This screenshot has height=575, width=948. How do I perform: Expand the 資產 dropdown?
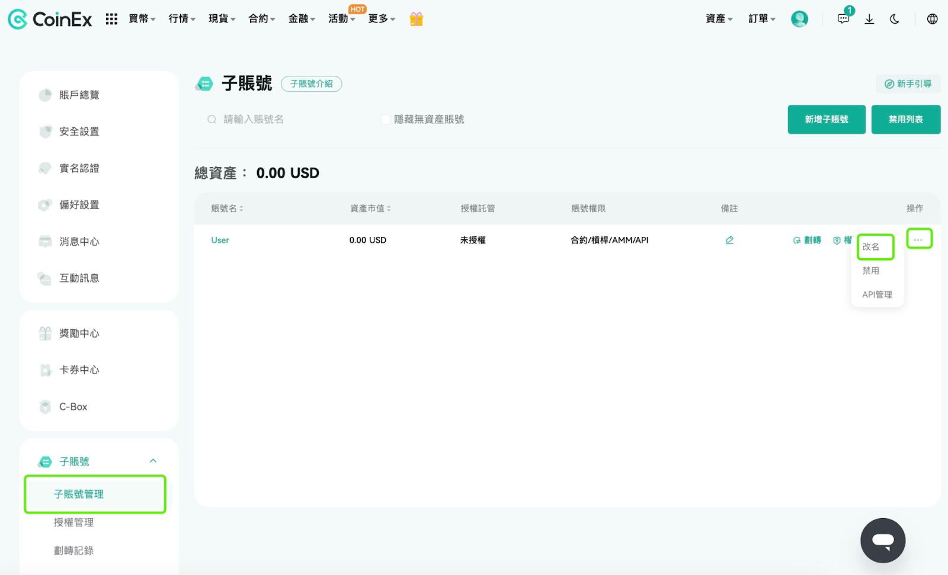[719, 19]
